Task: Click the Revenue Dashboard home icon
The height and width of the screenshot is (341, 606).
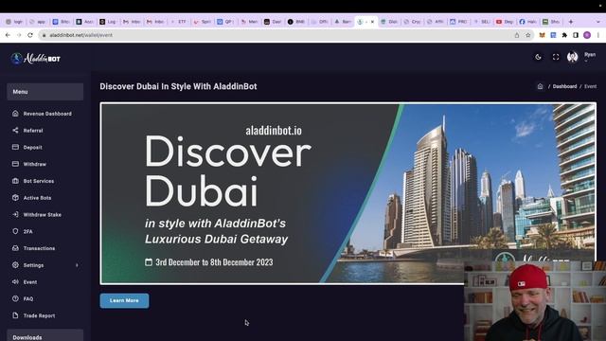Action: (x=15, y=114)
